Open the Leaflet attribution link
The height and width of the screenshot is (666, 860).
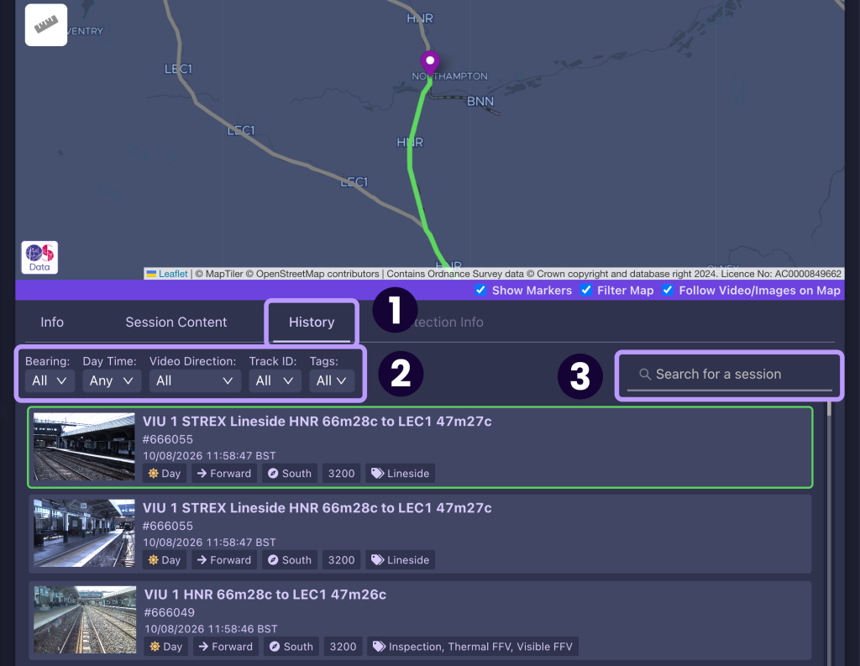pyautogui.click(x=173, y=274)
